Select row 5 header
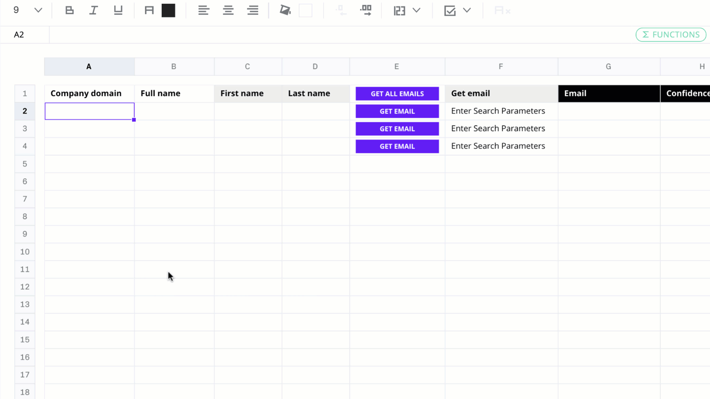 pyautogui.click(x=25, y=164)
